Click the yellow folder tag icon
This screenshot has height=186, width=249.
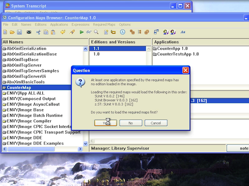coord(113,32)
